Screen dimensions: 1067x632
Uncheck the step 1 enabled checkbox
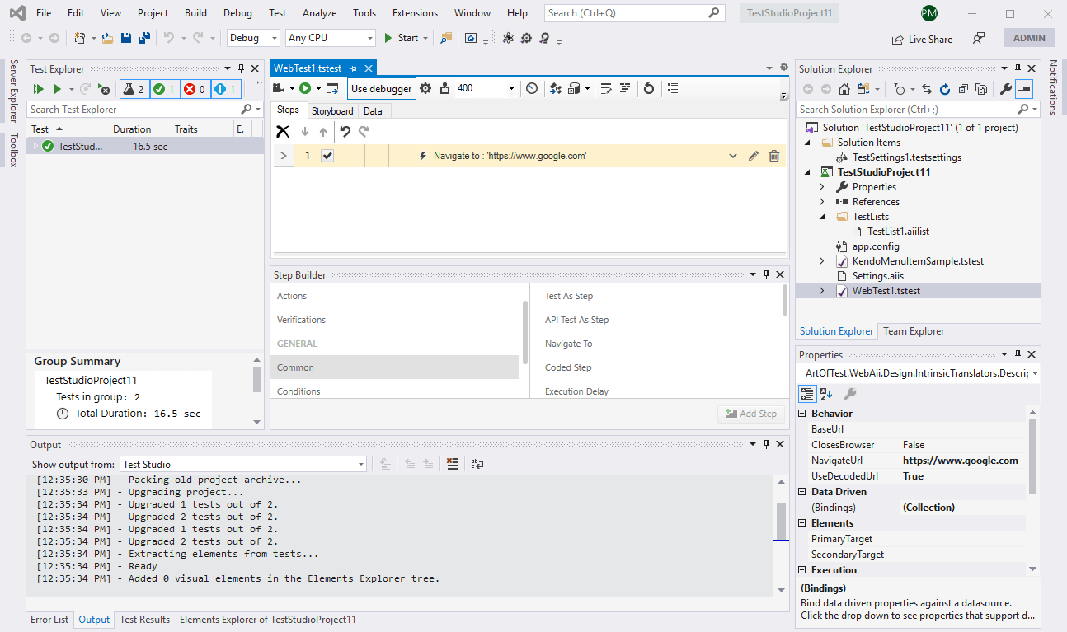point(327,156)
